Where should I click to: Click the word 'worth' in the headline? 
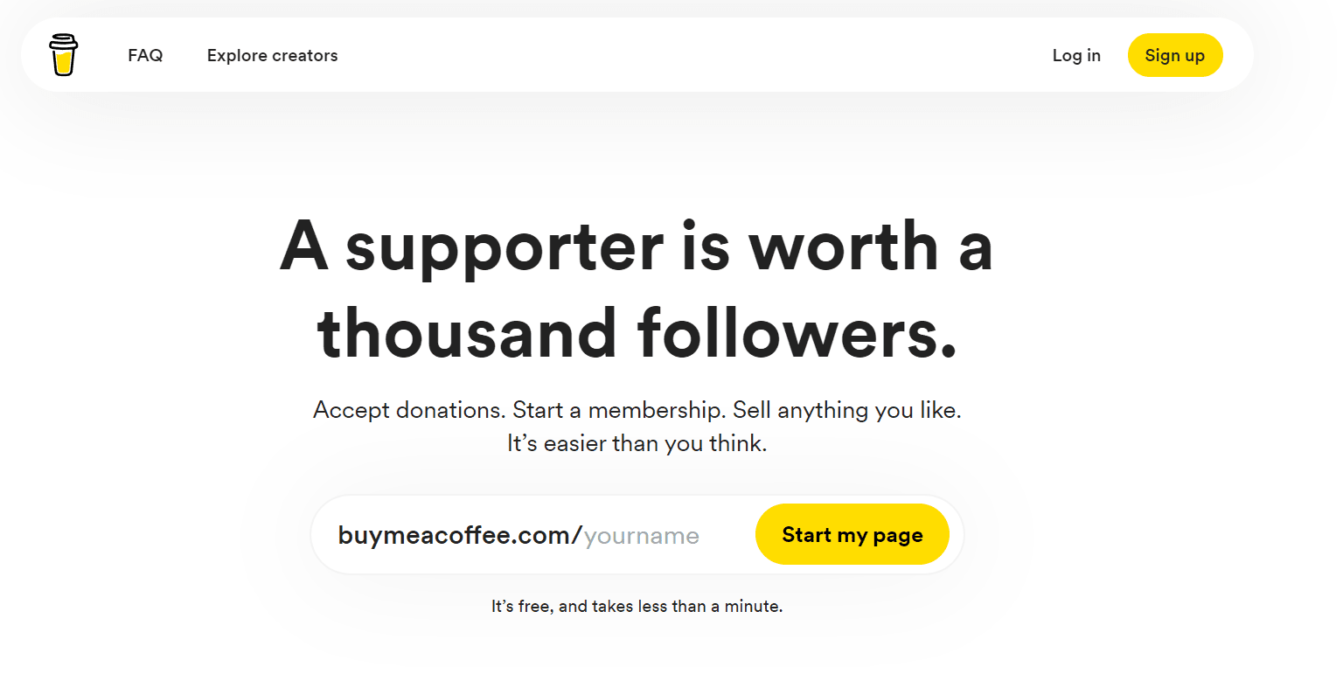[844, 247]
